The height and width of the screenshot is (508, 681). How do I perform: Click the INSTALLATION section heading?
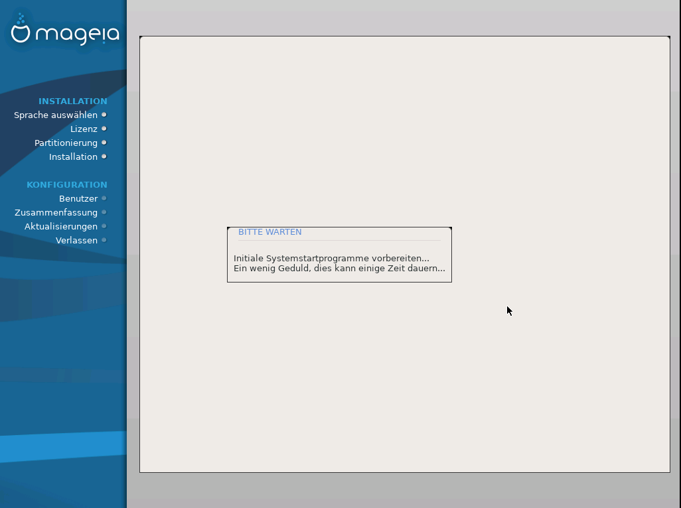[x=73, y=101]
